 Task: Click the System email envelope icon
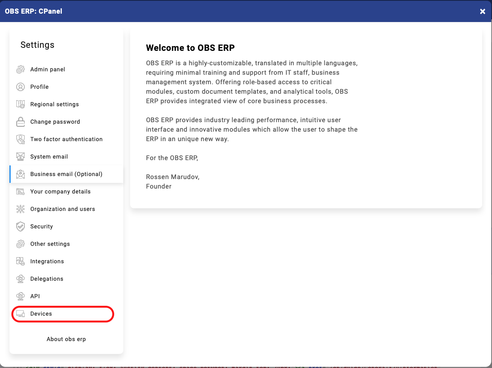coord(20,157)
